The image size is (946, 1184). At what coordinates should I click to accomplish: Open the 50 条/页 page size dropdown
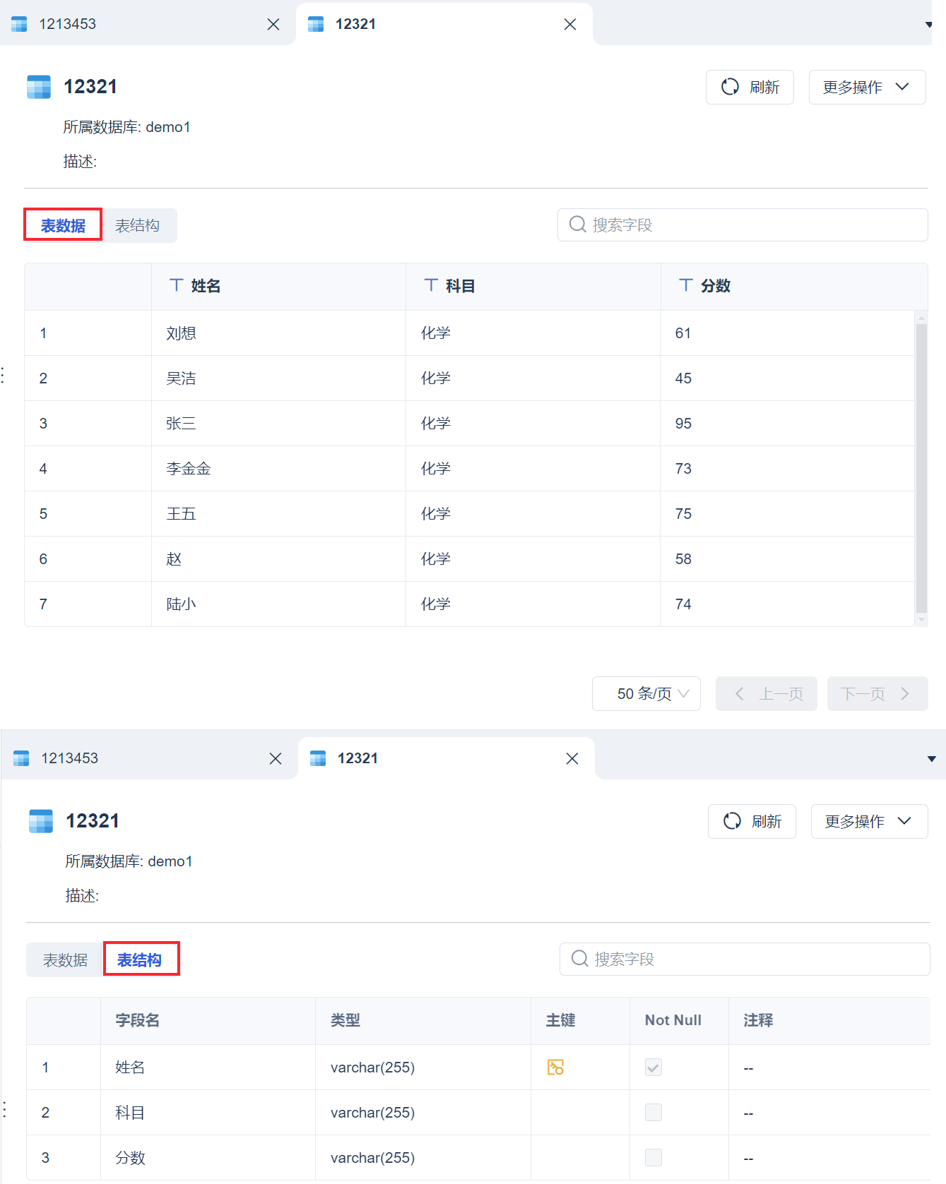(x=646, y=693)
